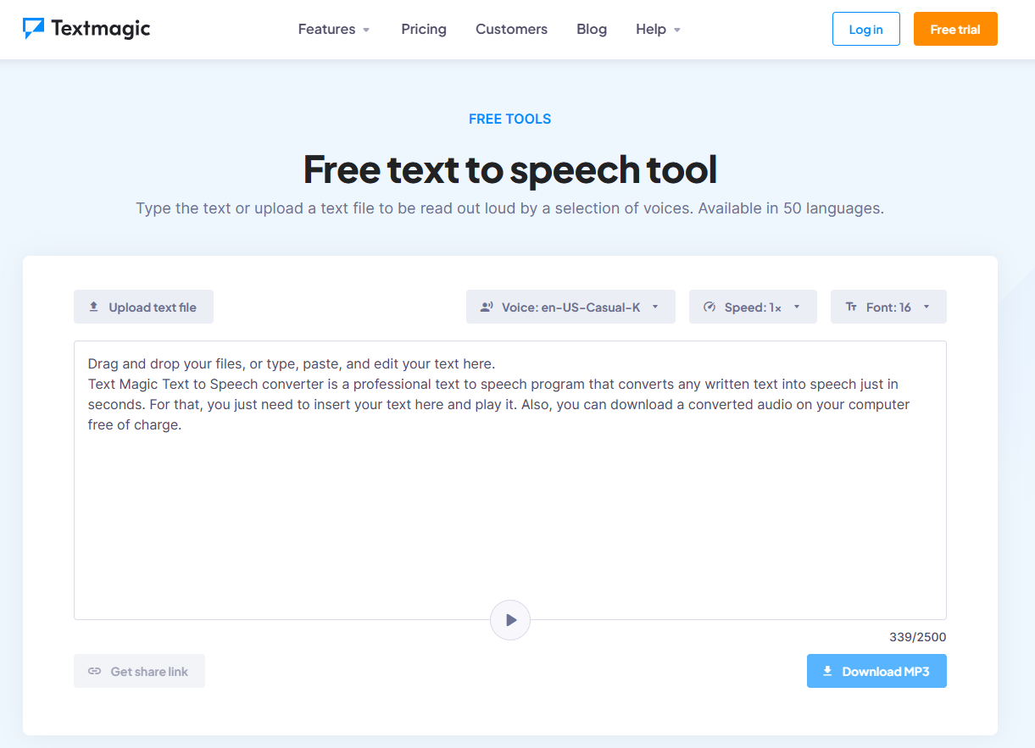This screenshot has width=1035, height=748.
Task: Click the upload arrow icon
Action: coord(94,307)
